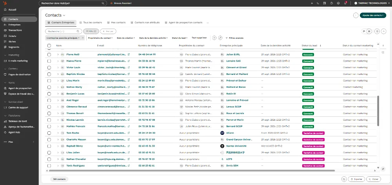This screenshot has height=185, width=392.
Task: Switch to the board view icon
Action: point(364,31)
